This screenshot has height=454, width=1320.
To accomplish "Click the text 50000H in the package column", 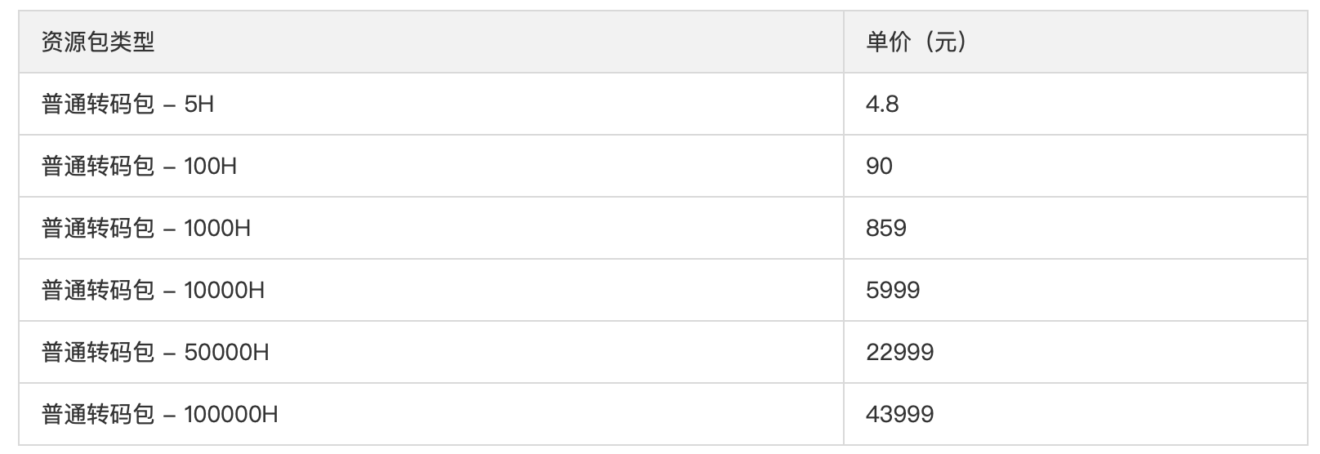I will pos(227,352).
